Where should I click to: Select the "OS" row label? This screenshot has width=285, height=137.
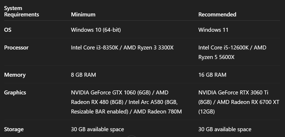[8, 30]
